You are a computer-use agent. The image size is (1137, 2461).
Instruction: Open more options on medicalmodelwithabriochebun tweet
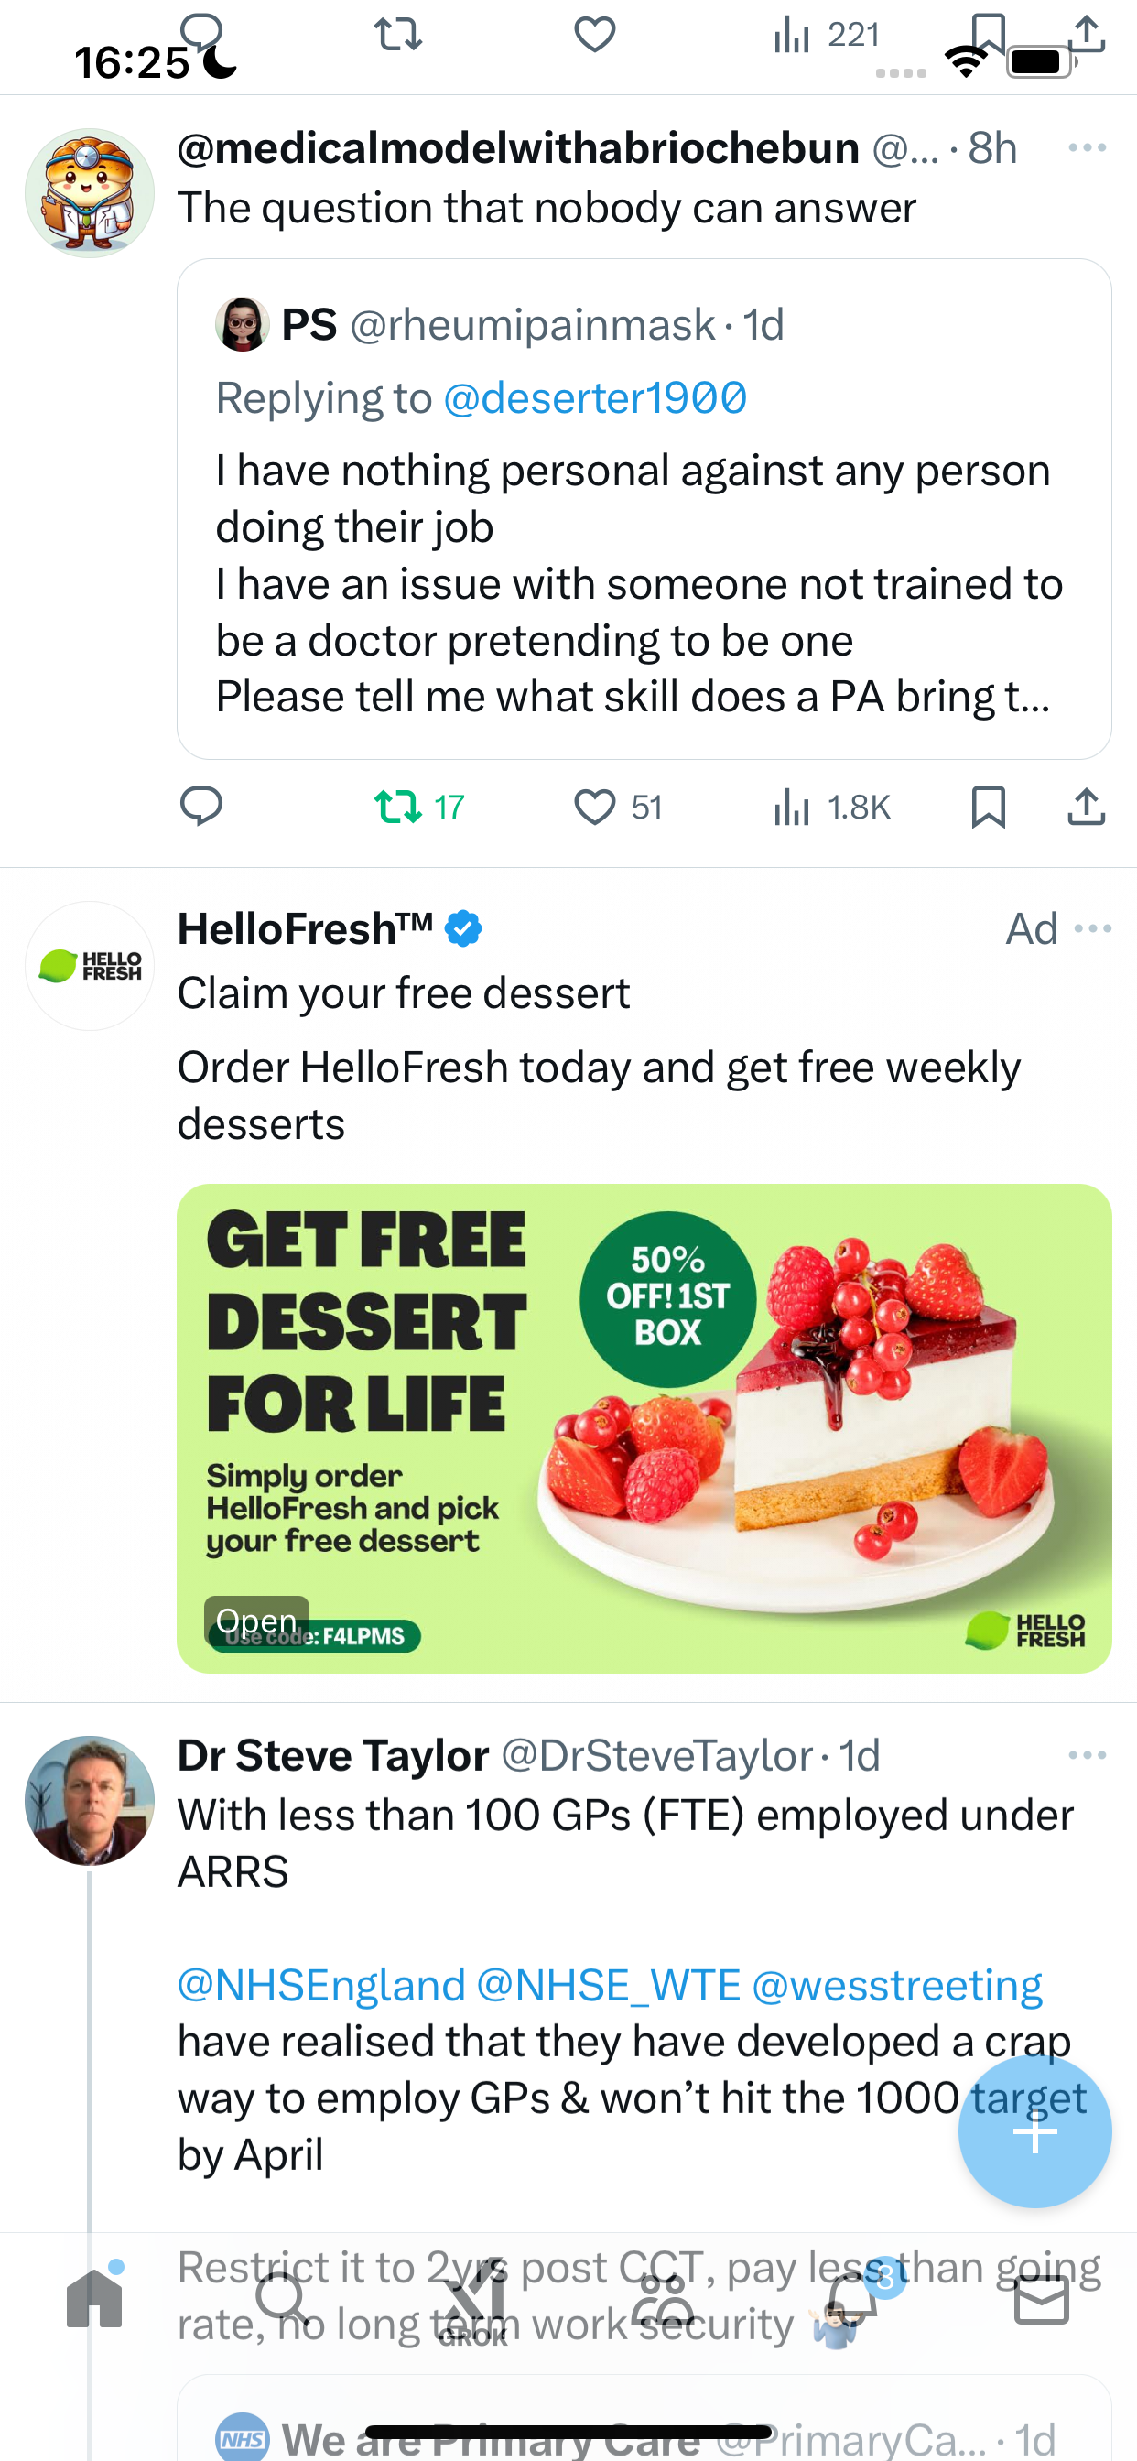tap(1088, 147)
